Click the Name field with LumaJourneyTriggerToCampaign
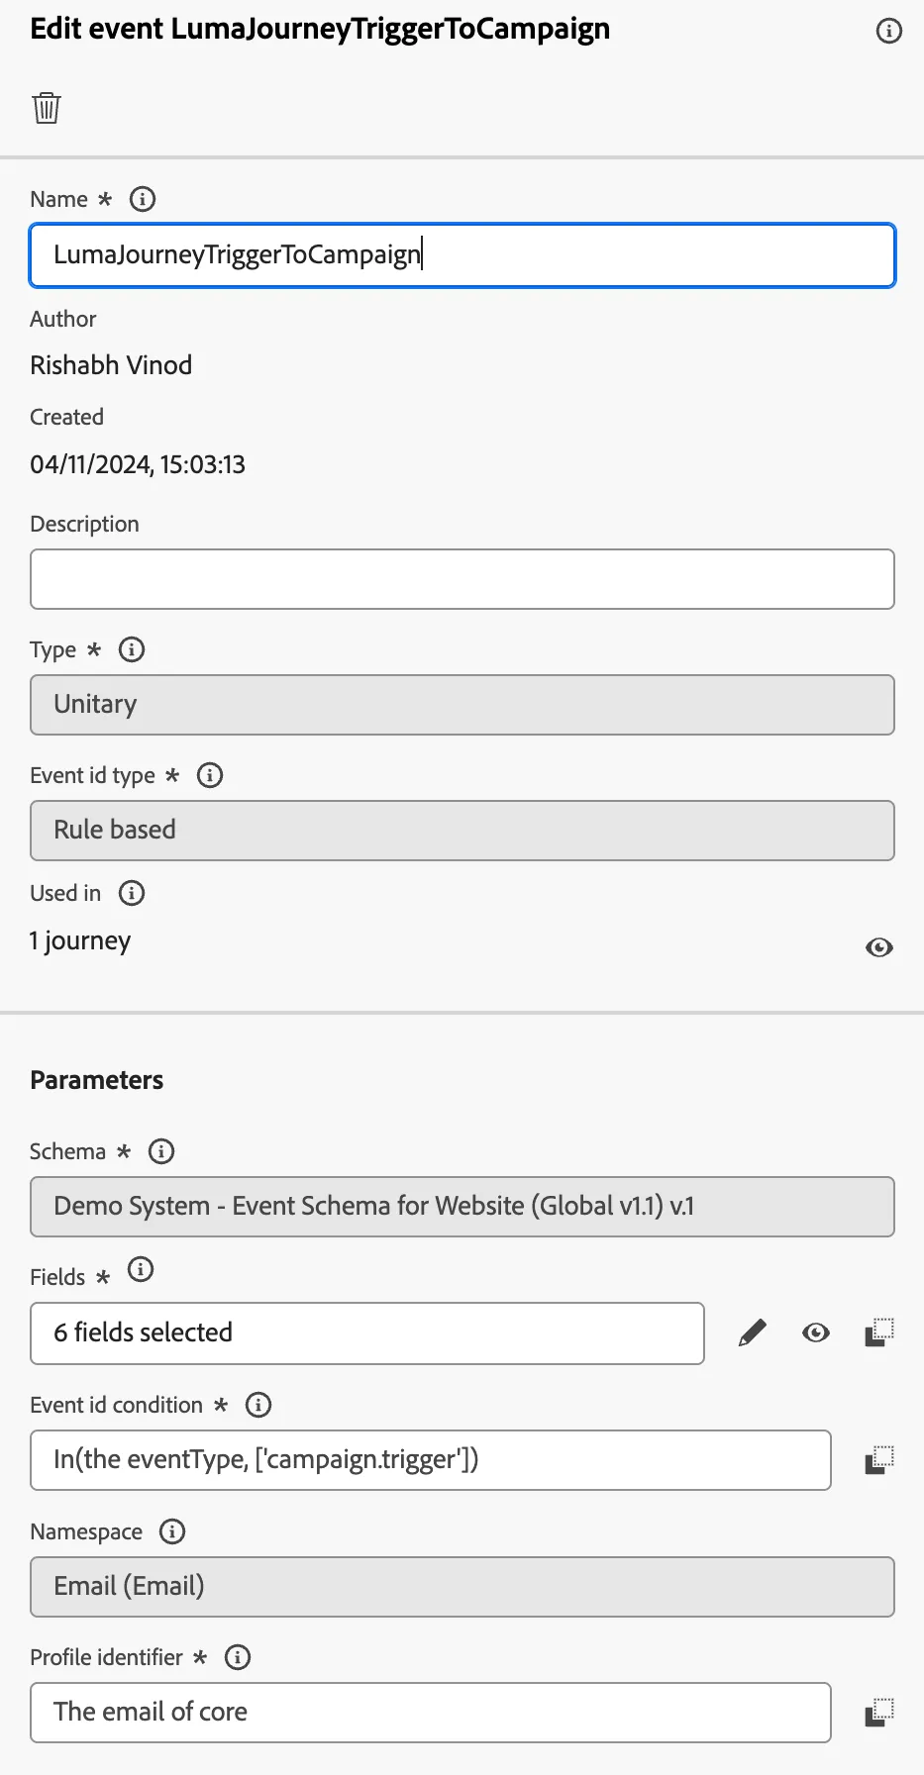Image resolution: width=924 pixels, height=1775 pixels. coord(462,255)
